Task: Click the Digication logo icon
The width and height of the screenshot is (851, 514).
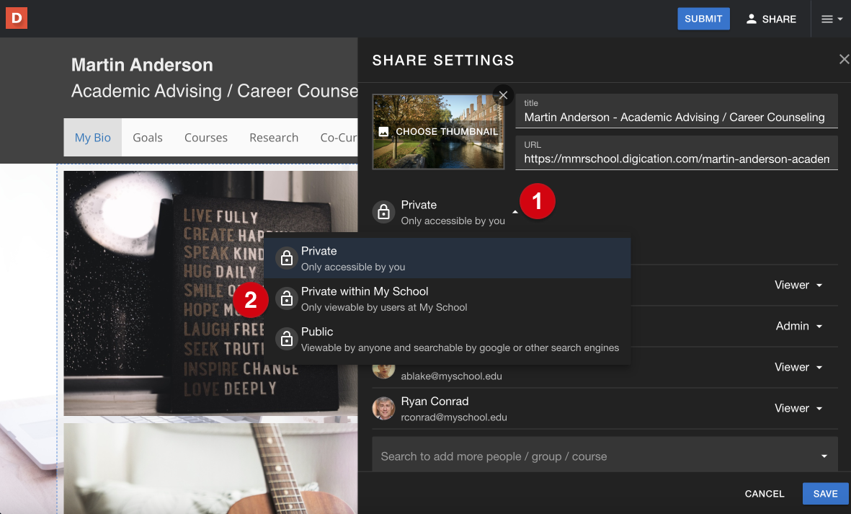Action: coord(16,18)
